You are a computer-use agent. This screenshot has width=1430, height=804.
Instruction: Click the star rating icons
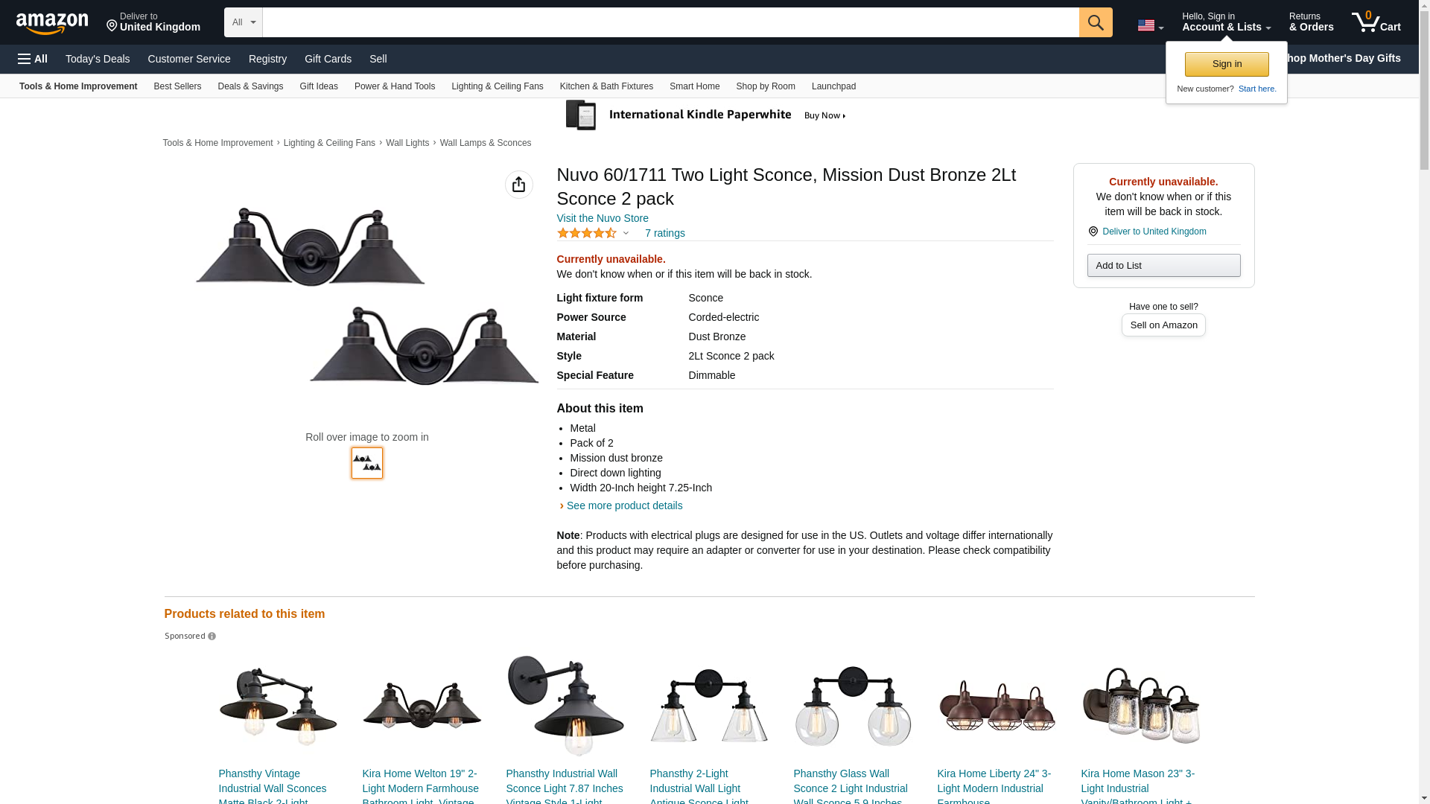(587, 233)
